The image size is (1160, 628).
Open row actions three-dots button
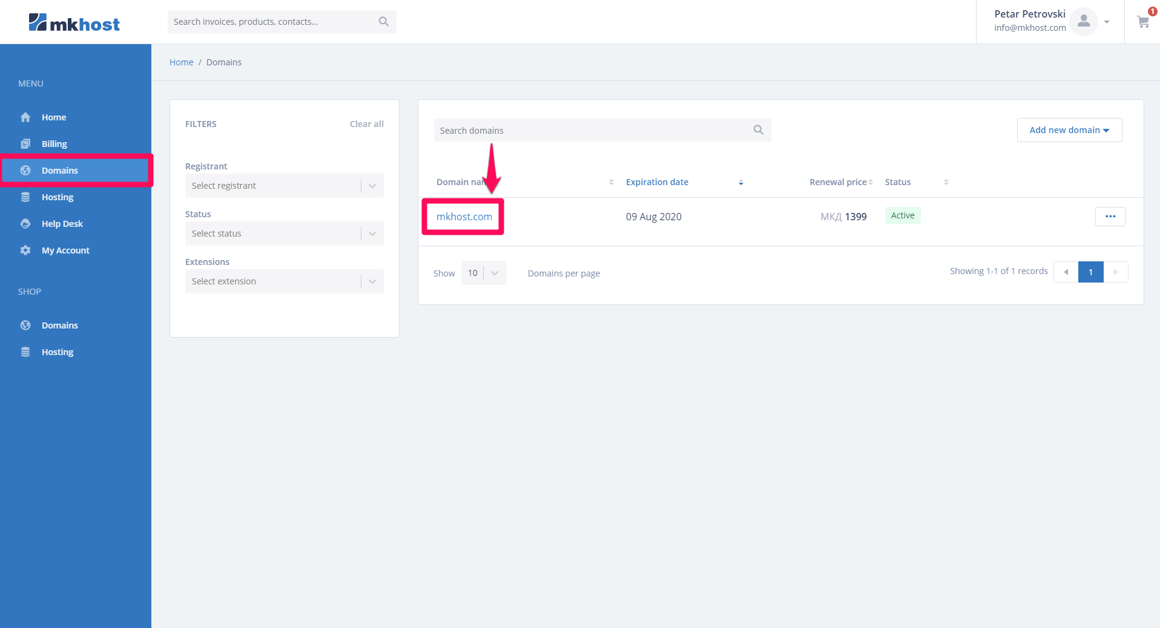[1110, 217]
